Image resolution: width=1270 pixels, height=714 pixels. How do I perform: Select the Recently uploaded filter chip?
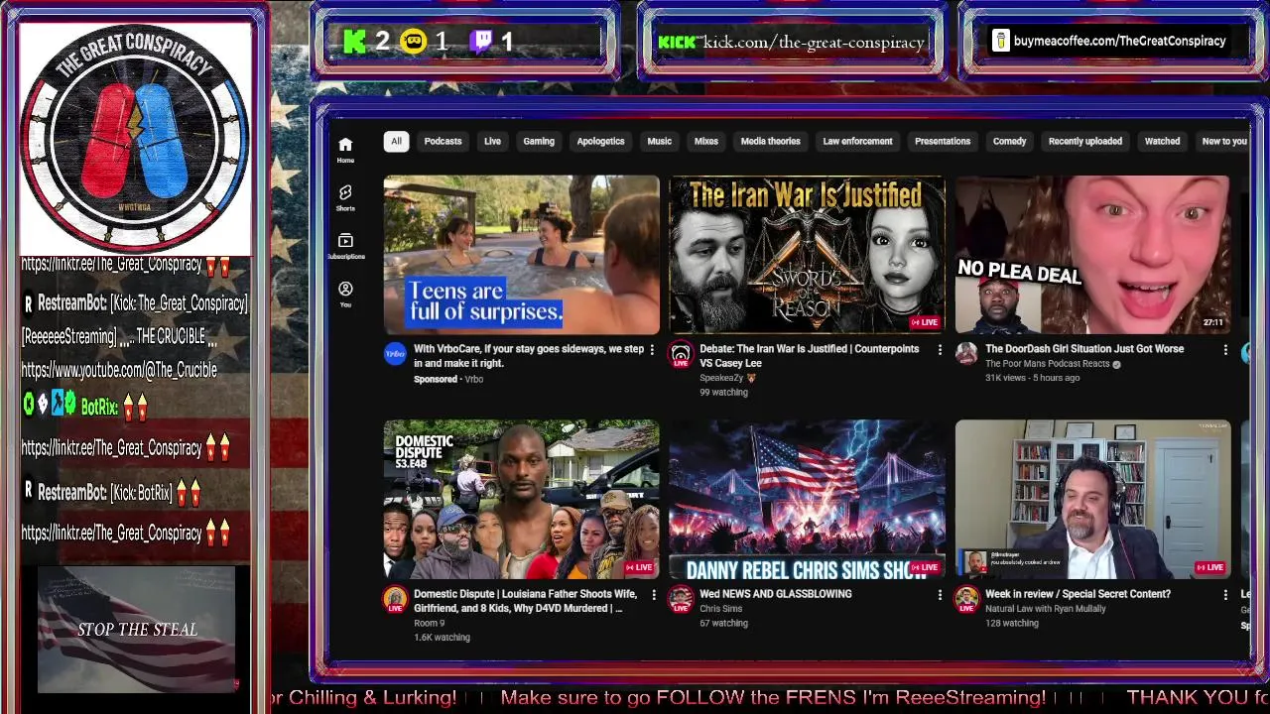pyautogui.click(x=1085, y=141)
